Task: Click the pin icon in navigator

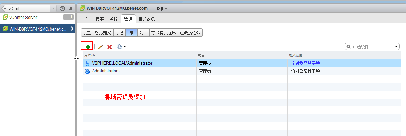Action: pos(71,9)
